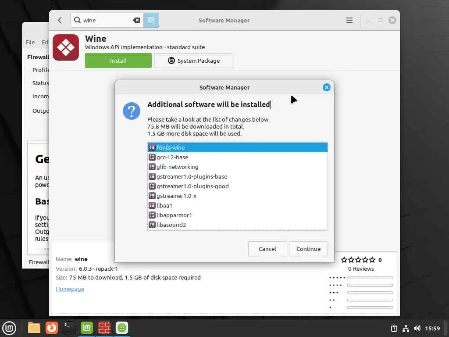Click the fonts-wine package icon

click(x=152, y=147)
